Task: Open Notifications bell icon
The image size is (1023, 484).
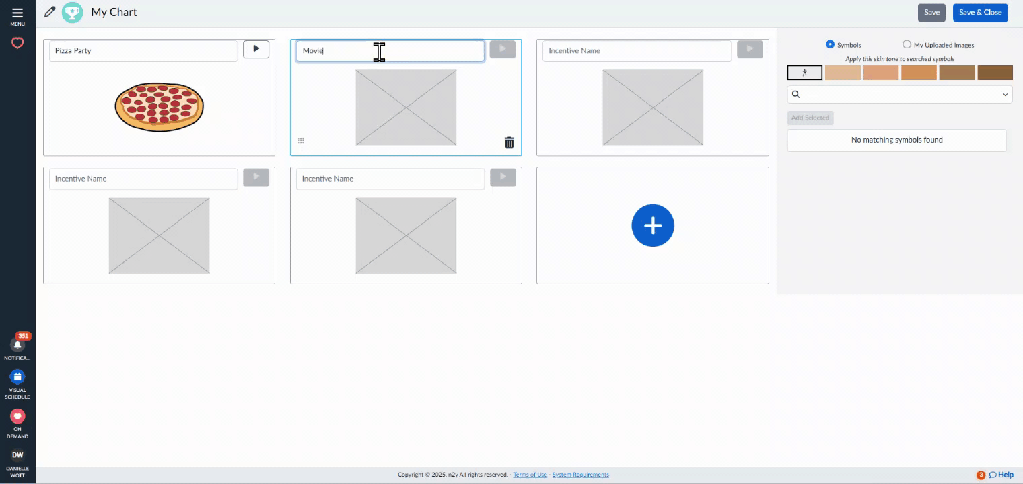Action: click(17, 345)
